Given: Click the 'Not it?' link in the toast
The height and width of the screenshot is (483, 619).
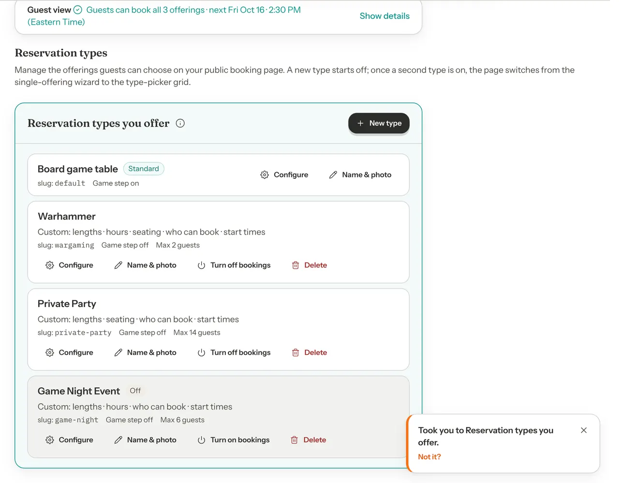Looking at the screenshot, I should [x=429, y=457].
